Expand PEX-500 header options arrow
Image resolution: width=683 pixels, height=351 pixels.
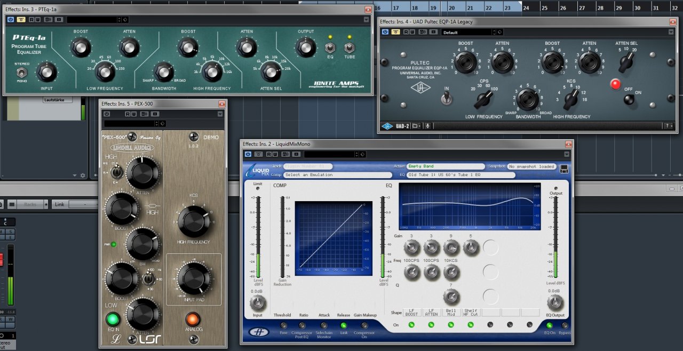pos(219,114)
